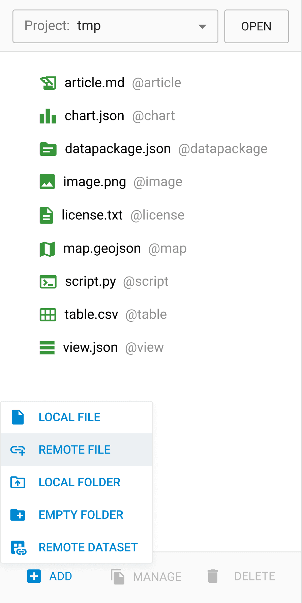
Task: Select the table.csv grid icon
Action: (48, 315)
